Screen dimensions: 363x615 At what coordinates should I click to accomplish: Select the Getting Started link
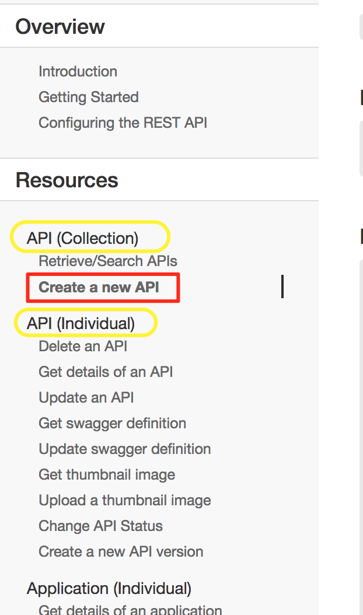click(88, 97)
